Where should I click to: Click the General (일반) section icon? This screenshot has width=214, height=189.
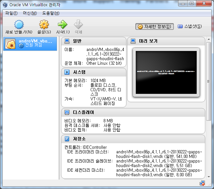coord(67,41)
